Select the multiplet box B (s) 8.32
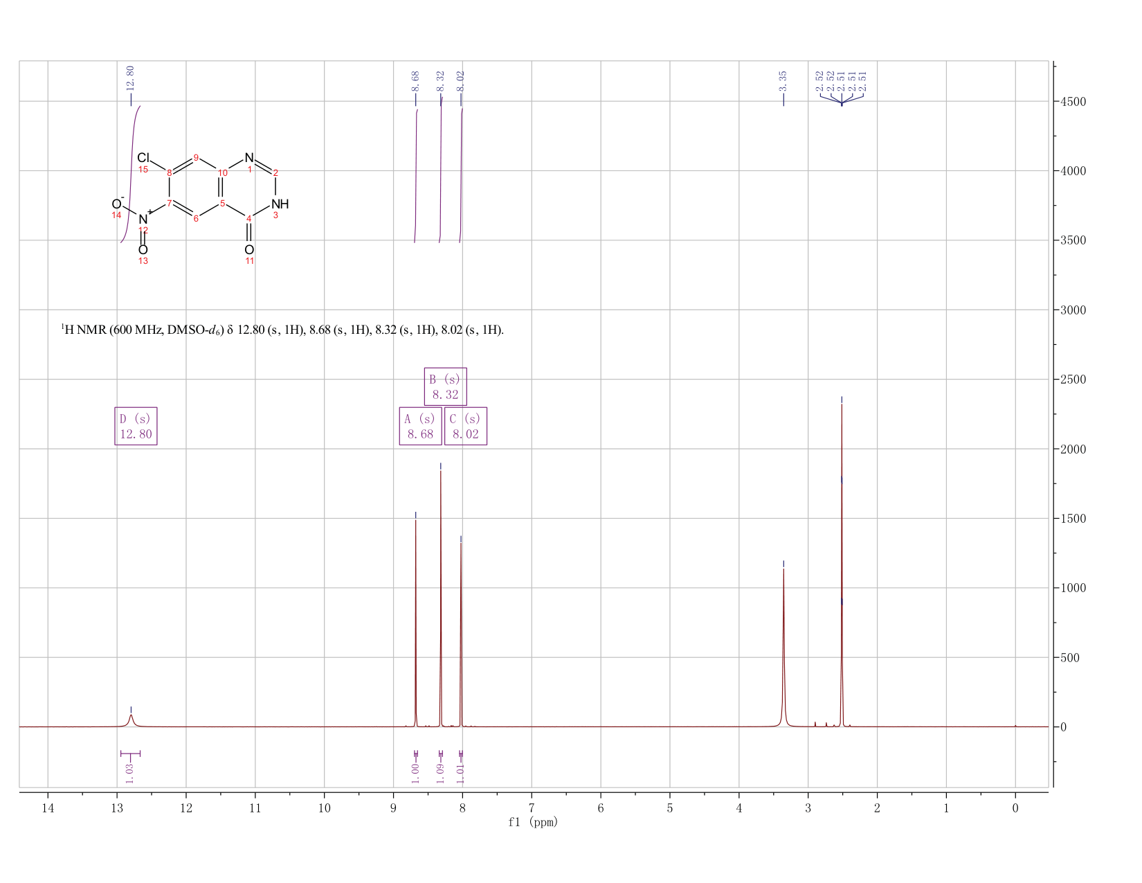Screen dimensions: 1142x883 [445, 386]
